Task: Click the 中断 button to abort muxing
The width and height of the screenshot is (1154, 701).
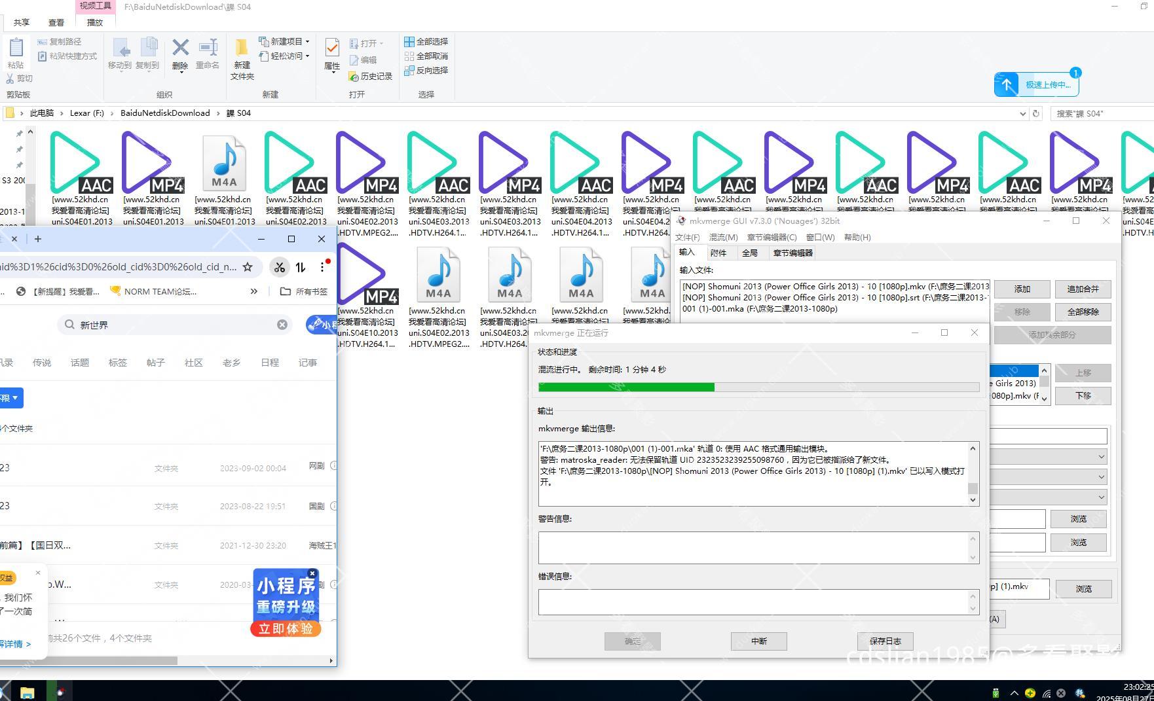Action: [x=758, y=641]
